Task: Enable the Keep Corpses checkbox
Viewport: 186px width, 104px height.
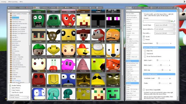Action: click(x=10, y=90)
